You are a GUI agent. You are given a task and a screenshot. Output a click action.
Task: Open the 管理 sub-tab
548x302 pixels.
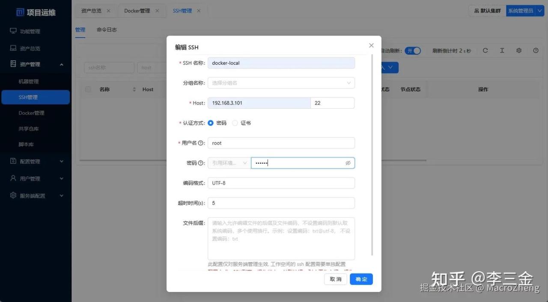(80, 30)
